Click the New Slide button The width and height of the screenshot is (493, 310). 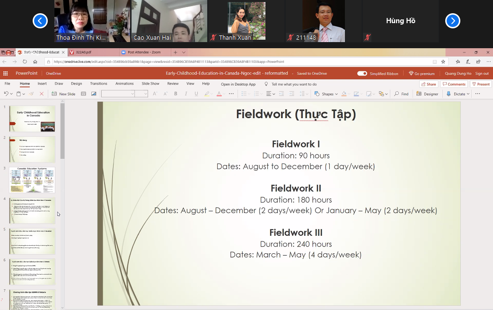coord(63,94)
